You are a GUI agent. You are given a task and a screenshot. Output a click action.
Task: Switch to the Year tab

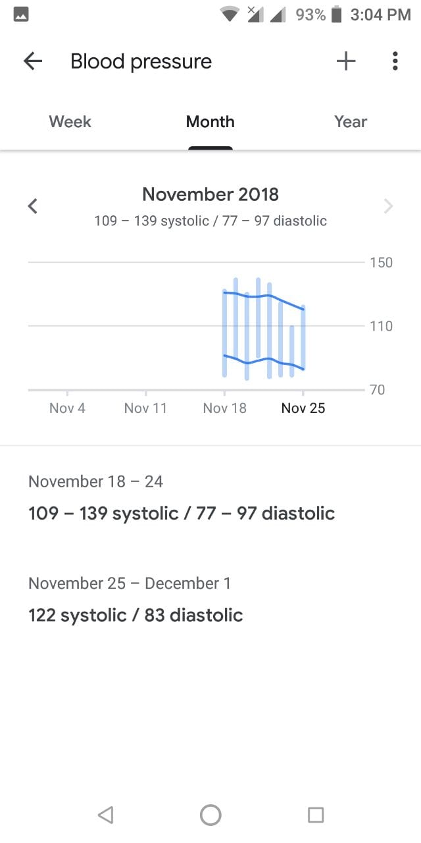pyautogui.click(x=351, y=122)
